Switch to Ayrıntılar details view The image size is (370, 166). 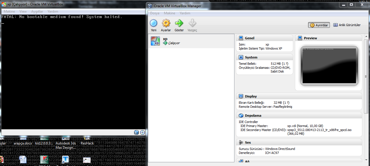pyautogui.click(x=319, y=25)
